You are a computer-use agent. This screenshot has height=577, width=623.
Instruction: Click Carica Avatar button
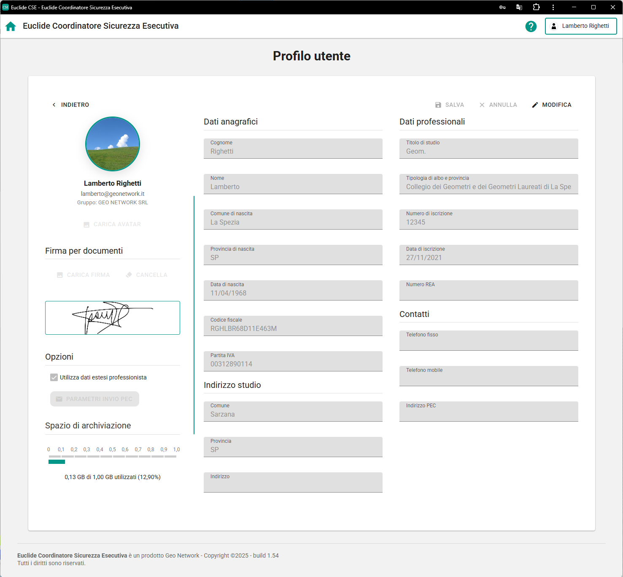pyautogui.click(x=112, y=225)
